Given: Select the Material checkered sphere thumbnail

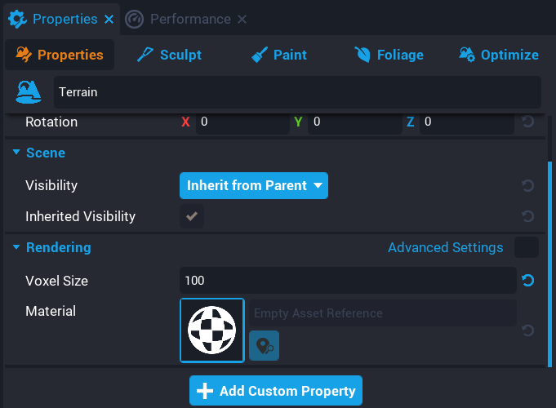Looking at the screenshot, I should 212,330.
